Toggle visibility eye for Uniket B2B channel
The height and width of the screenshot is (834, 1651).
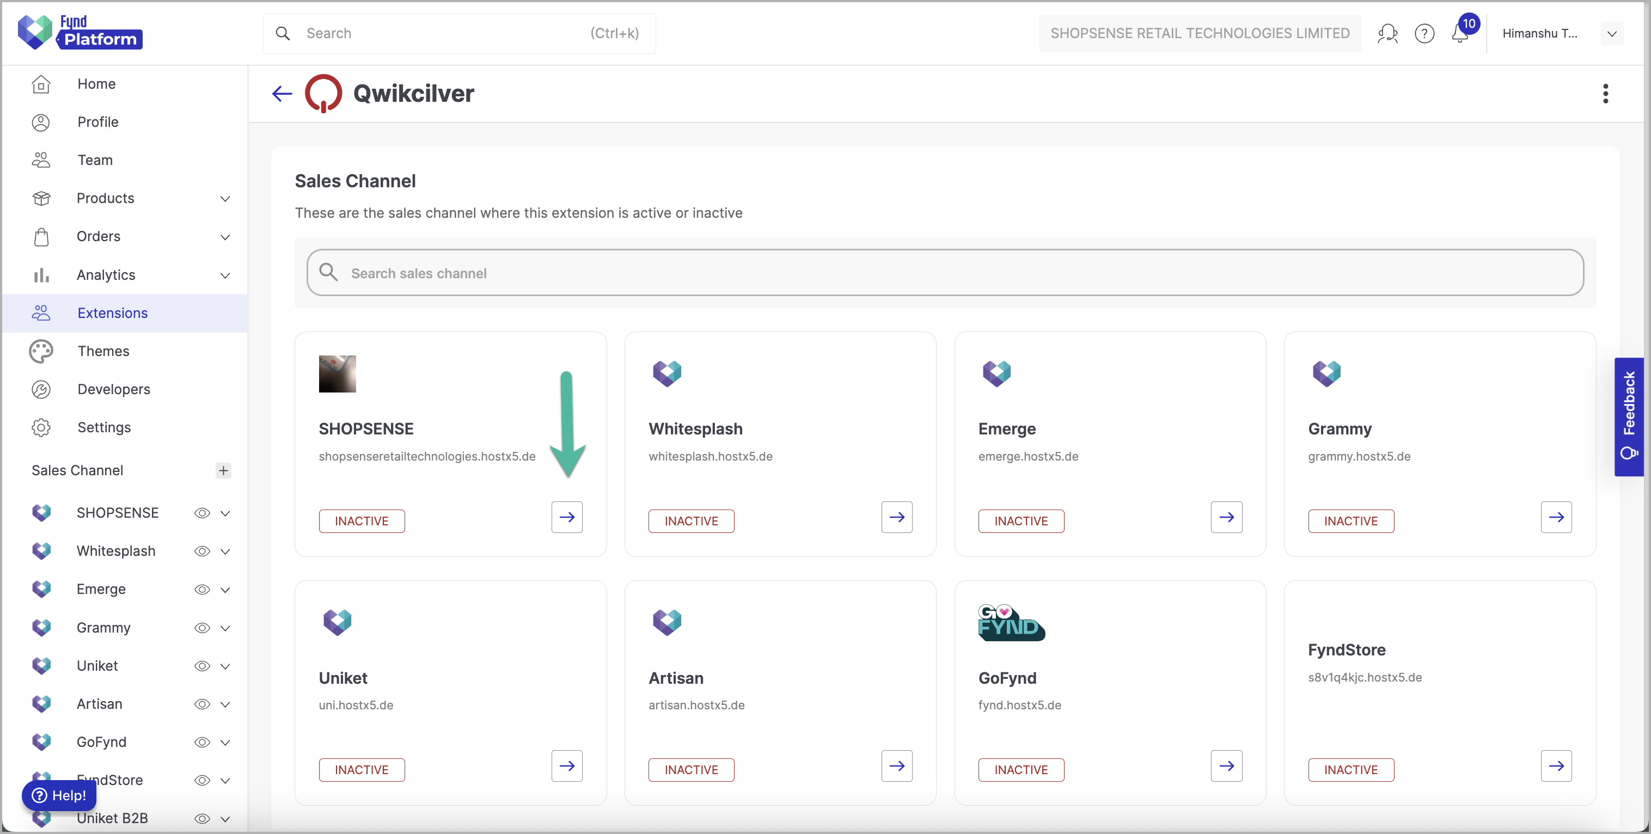click(202, 818)
